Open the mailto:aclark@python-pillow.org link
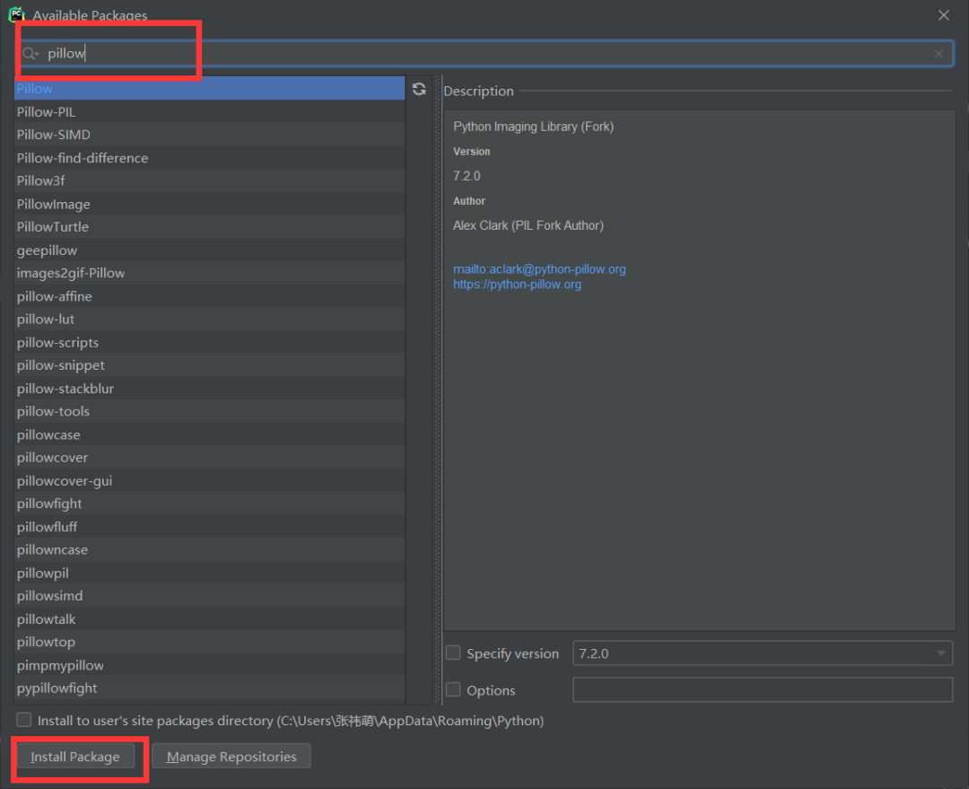The height and width of the screenshot is (789, 969). pos(539,269)
